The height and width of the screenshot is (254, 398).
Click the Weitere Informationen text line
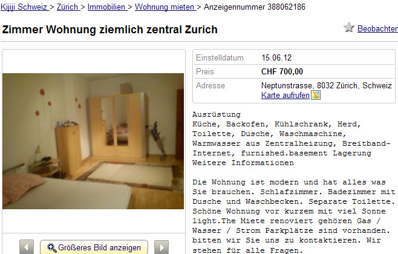point(243,163)
